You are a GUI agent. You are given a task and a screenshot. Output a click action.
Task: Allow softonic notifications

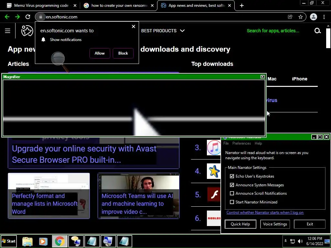tap(100, 53)
